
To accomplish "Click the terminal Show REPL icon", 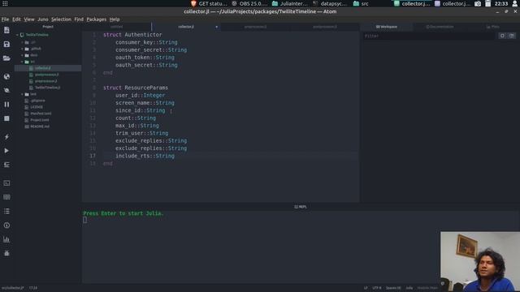I will (x=6, y=183).
